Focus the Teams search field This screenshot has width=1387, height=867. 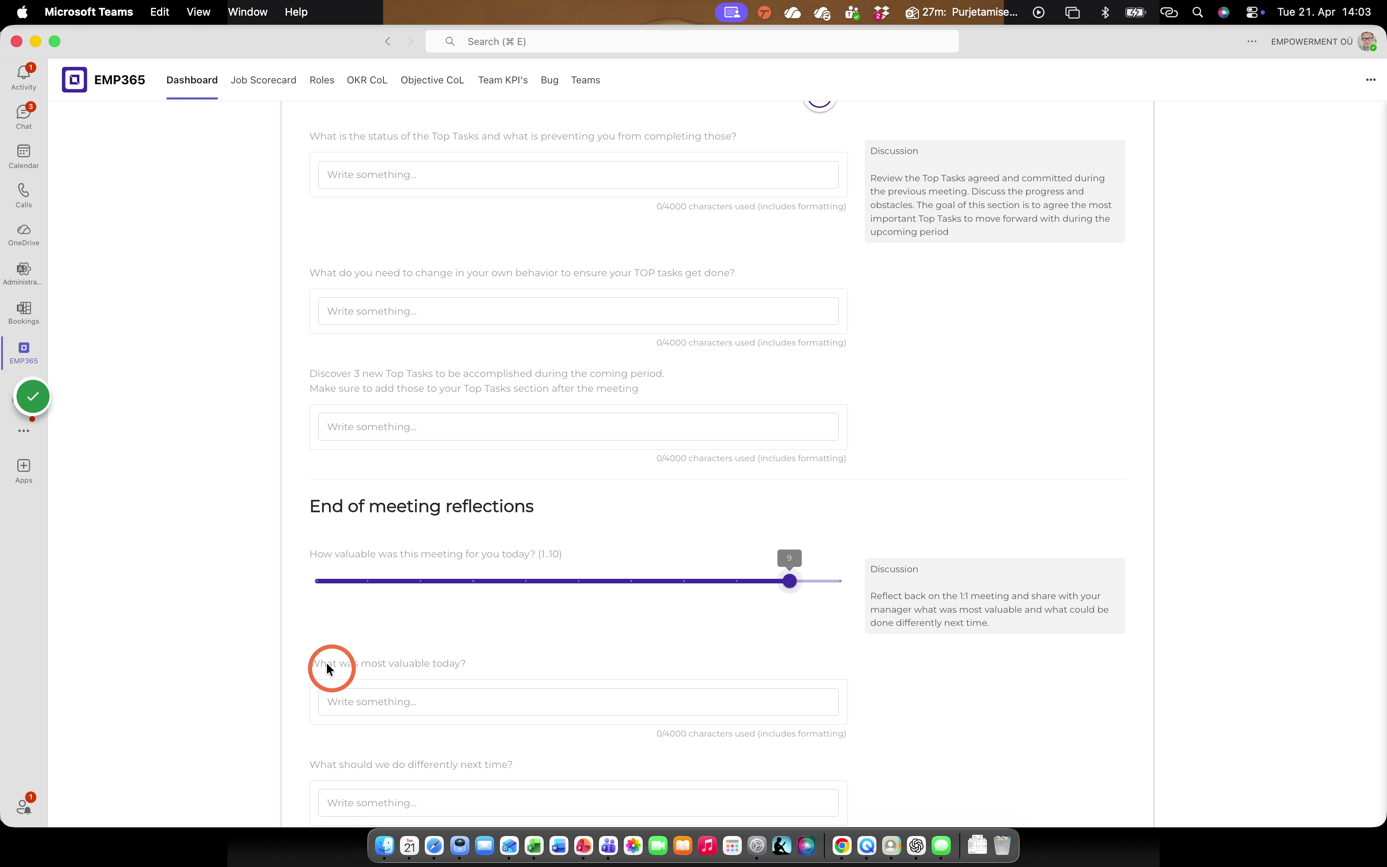tap(692, 41)
